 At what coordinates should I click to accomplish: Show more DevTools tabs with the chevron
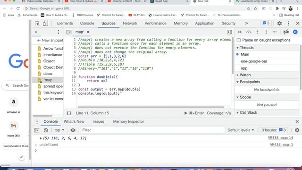click(x=246, y=23)
